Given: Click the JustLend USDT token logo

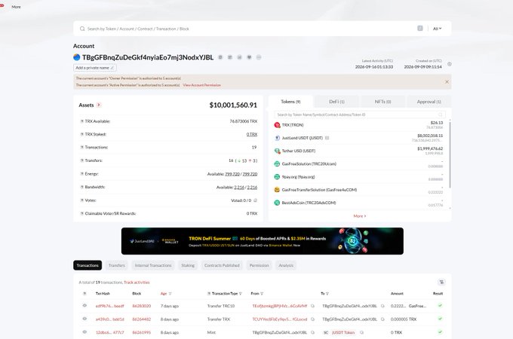Looking at the screenshot, I should [277, 138].
